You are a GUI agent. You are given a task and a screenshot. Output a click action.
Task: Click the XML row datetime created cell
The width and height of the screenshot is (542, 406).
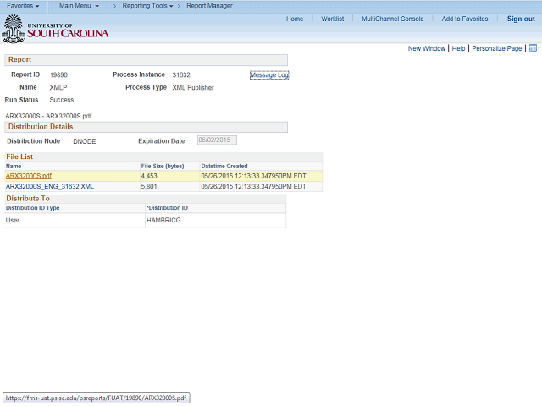[261, 186]
